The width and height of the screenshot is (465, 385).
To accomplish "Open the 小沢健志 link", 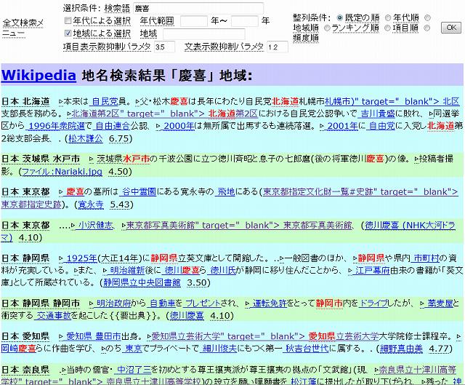I will tap(96, 225).
